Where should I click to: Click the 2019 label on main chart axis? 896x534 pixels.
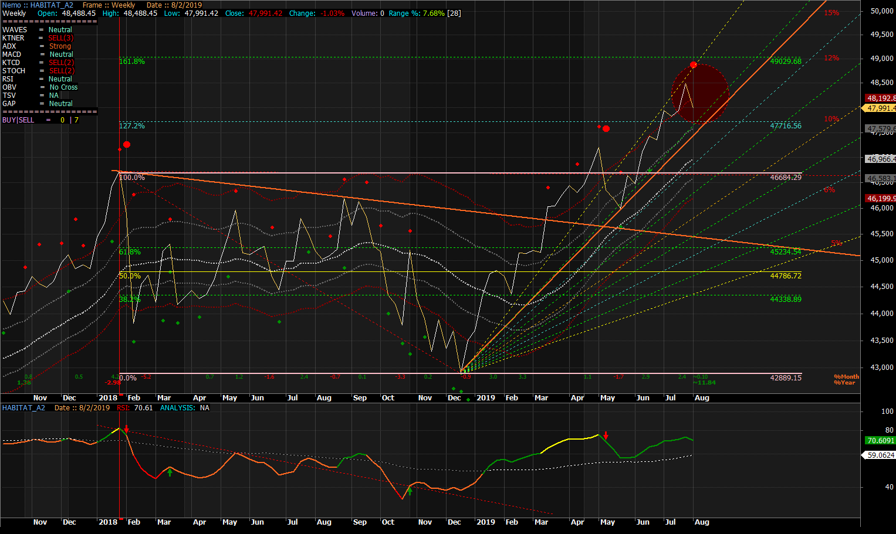[485, 397]
